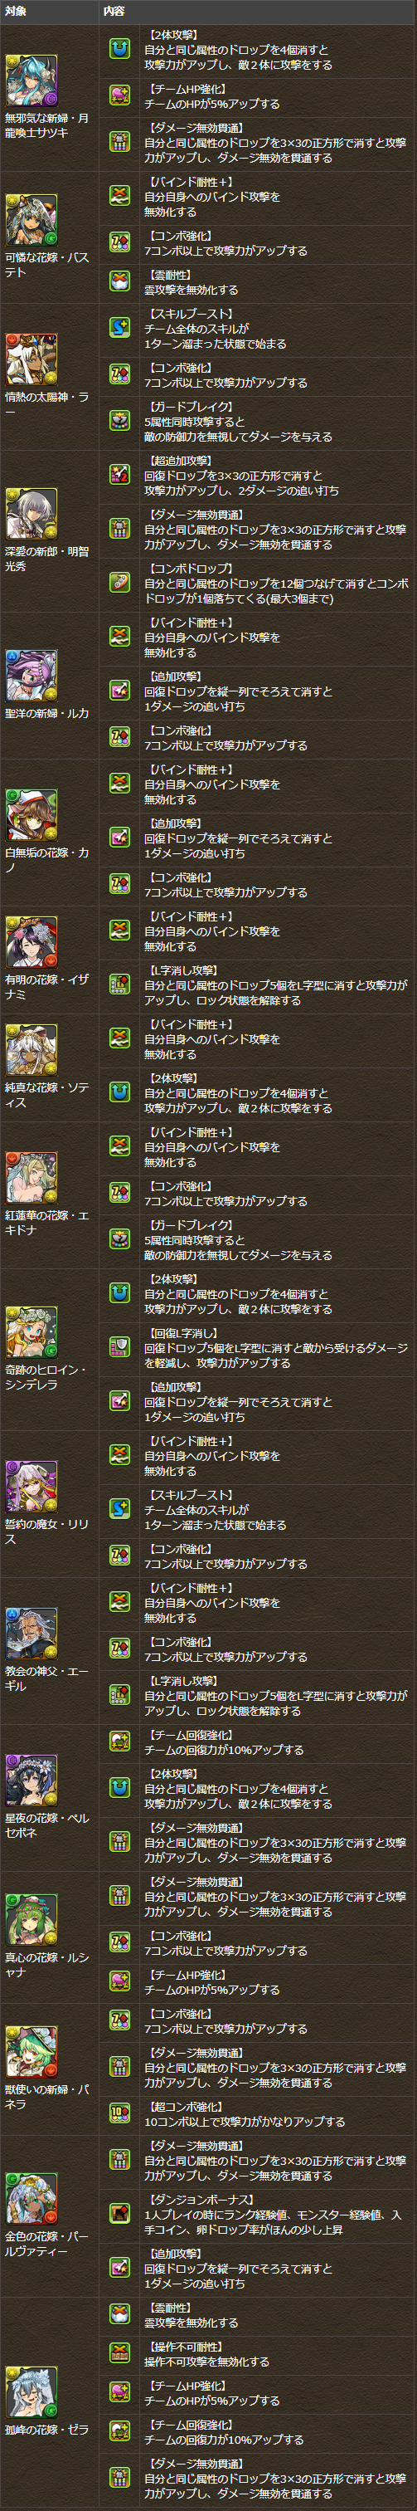Screen dimensions: 417x2511
Task: Click the コンボドロップ awakening icon
Action: point(119,582)
